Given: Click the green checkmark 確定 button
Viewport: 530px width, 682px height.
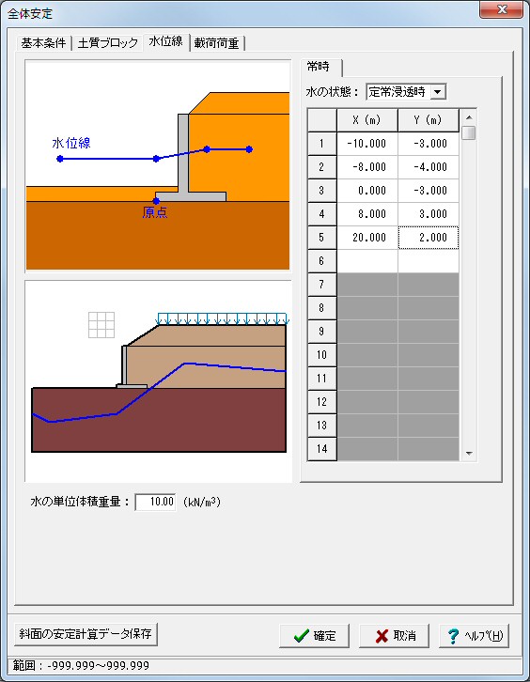Looking at the screenshot, I should click(x=314, y=636).
